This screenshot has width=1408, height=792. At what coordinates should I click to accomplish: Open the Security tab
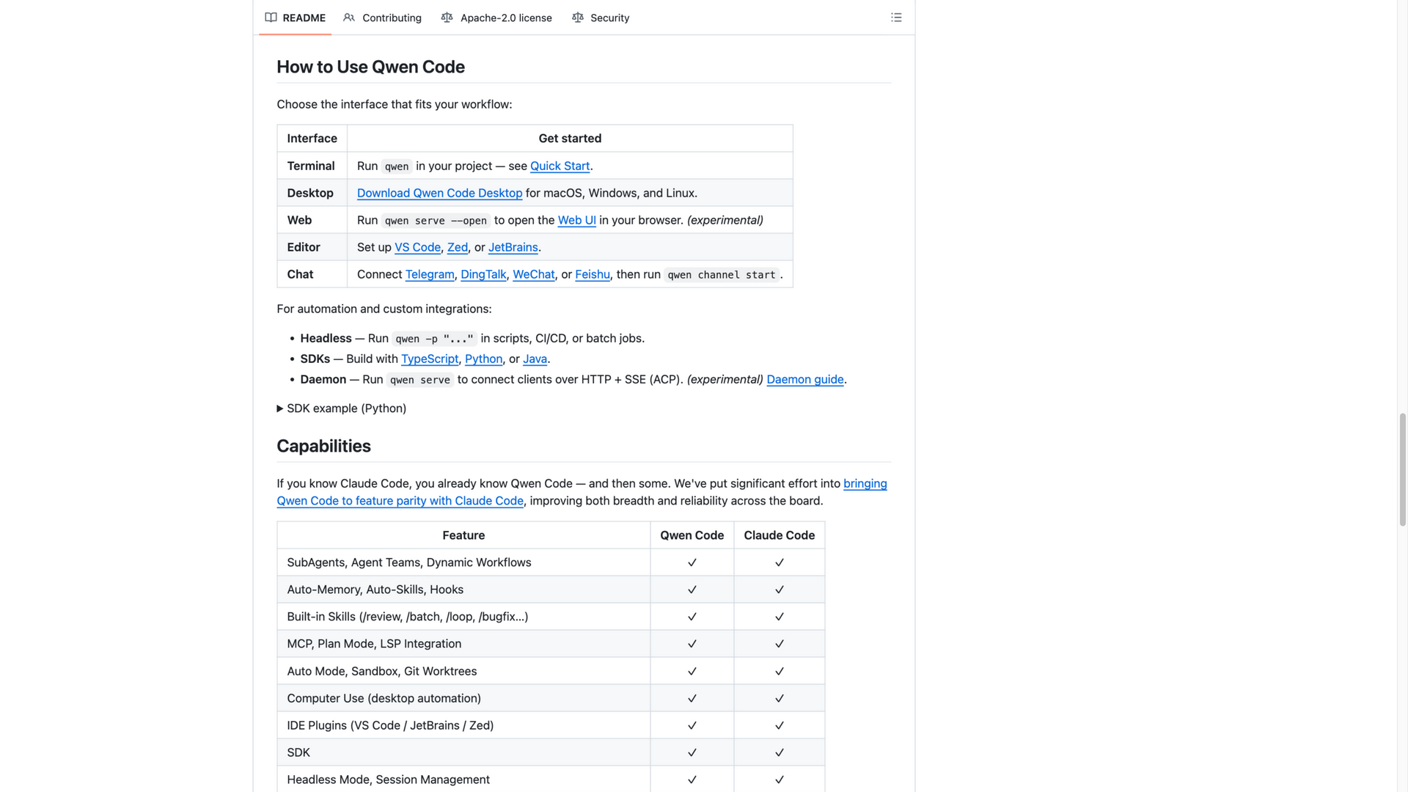[x=601, y=18]
